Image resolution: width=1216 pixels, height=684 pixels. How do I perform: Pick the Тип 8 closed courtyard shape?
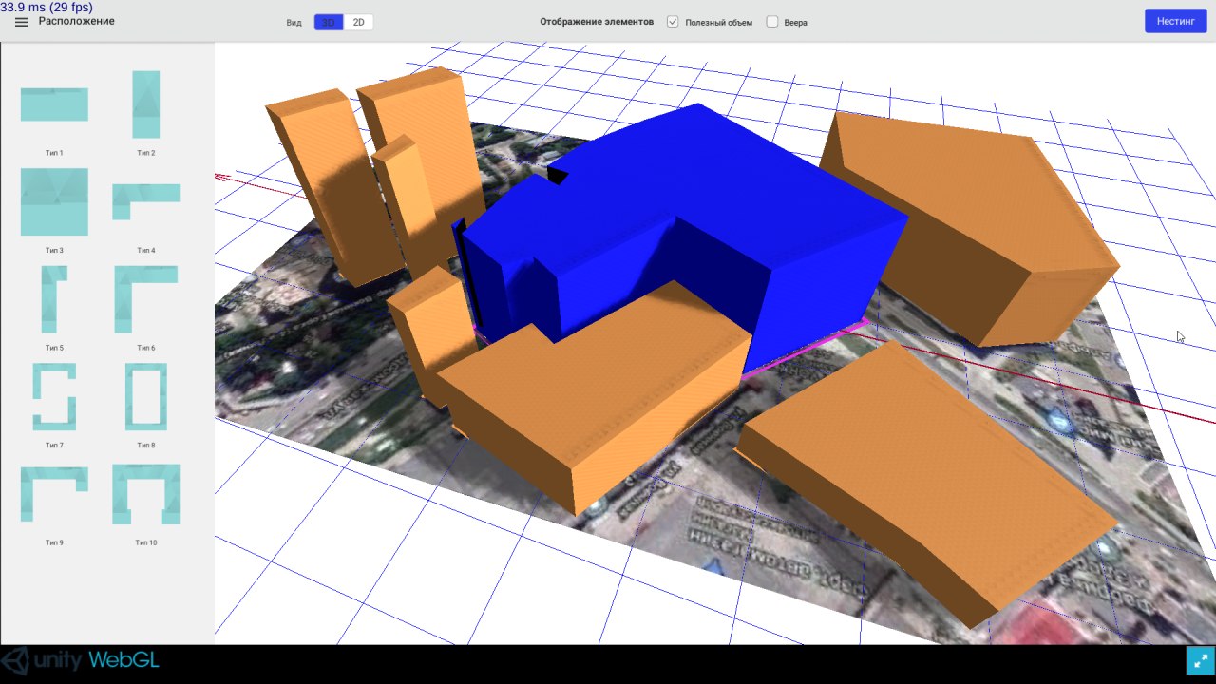(x=145, y=396)
